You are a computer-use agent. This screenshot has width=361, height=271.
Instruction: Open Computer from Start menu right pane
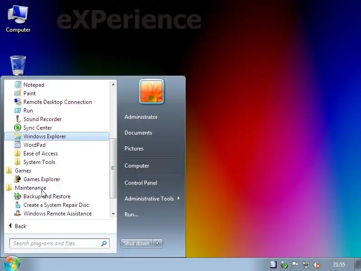(137, 166)
